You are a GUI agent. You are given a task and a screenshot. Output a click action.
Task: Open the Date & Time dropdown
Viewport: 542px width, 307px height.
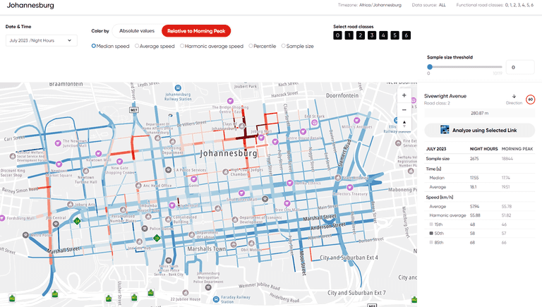(41, 40)
